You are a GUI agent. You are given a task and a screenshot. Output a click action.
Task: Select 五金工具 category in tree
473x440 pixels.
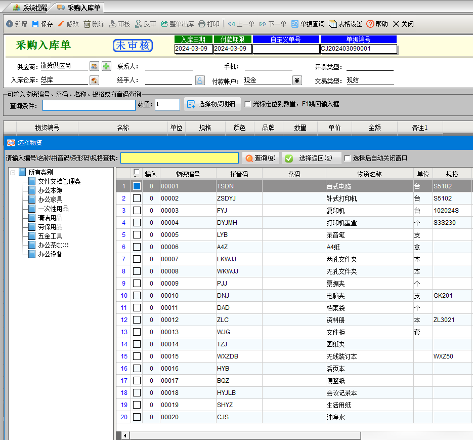(50, 236)
